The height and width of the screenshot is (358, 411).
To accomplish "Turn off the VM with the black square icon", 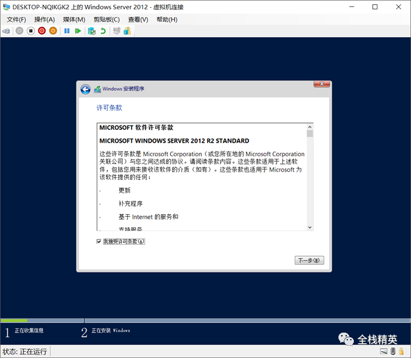I will [x=31, y=31].
